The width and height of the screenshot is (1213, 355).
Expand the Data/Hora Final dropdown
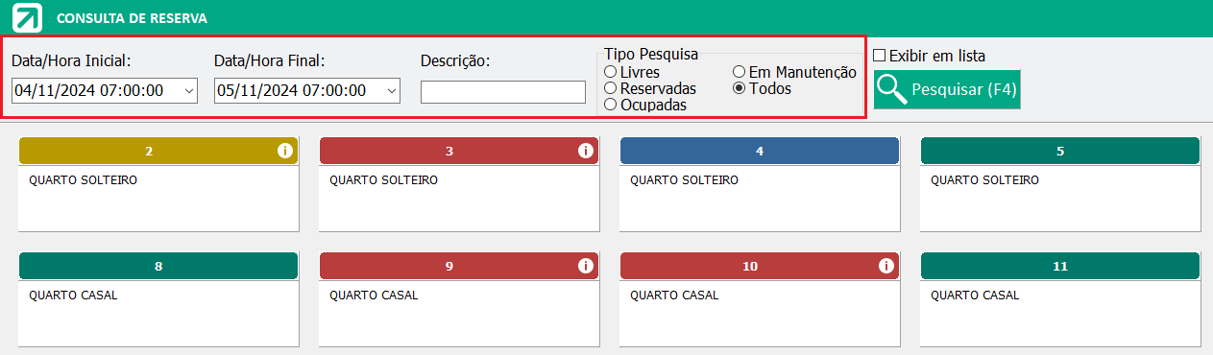coord(391,91)
